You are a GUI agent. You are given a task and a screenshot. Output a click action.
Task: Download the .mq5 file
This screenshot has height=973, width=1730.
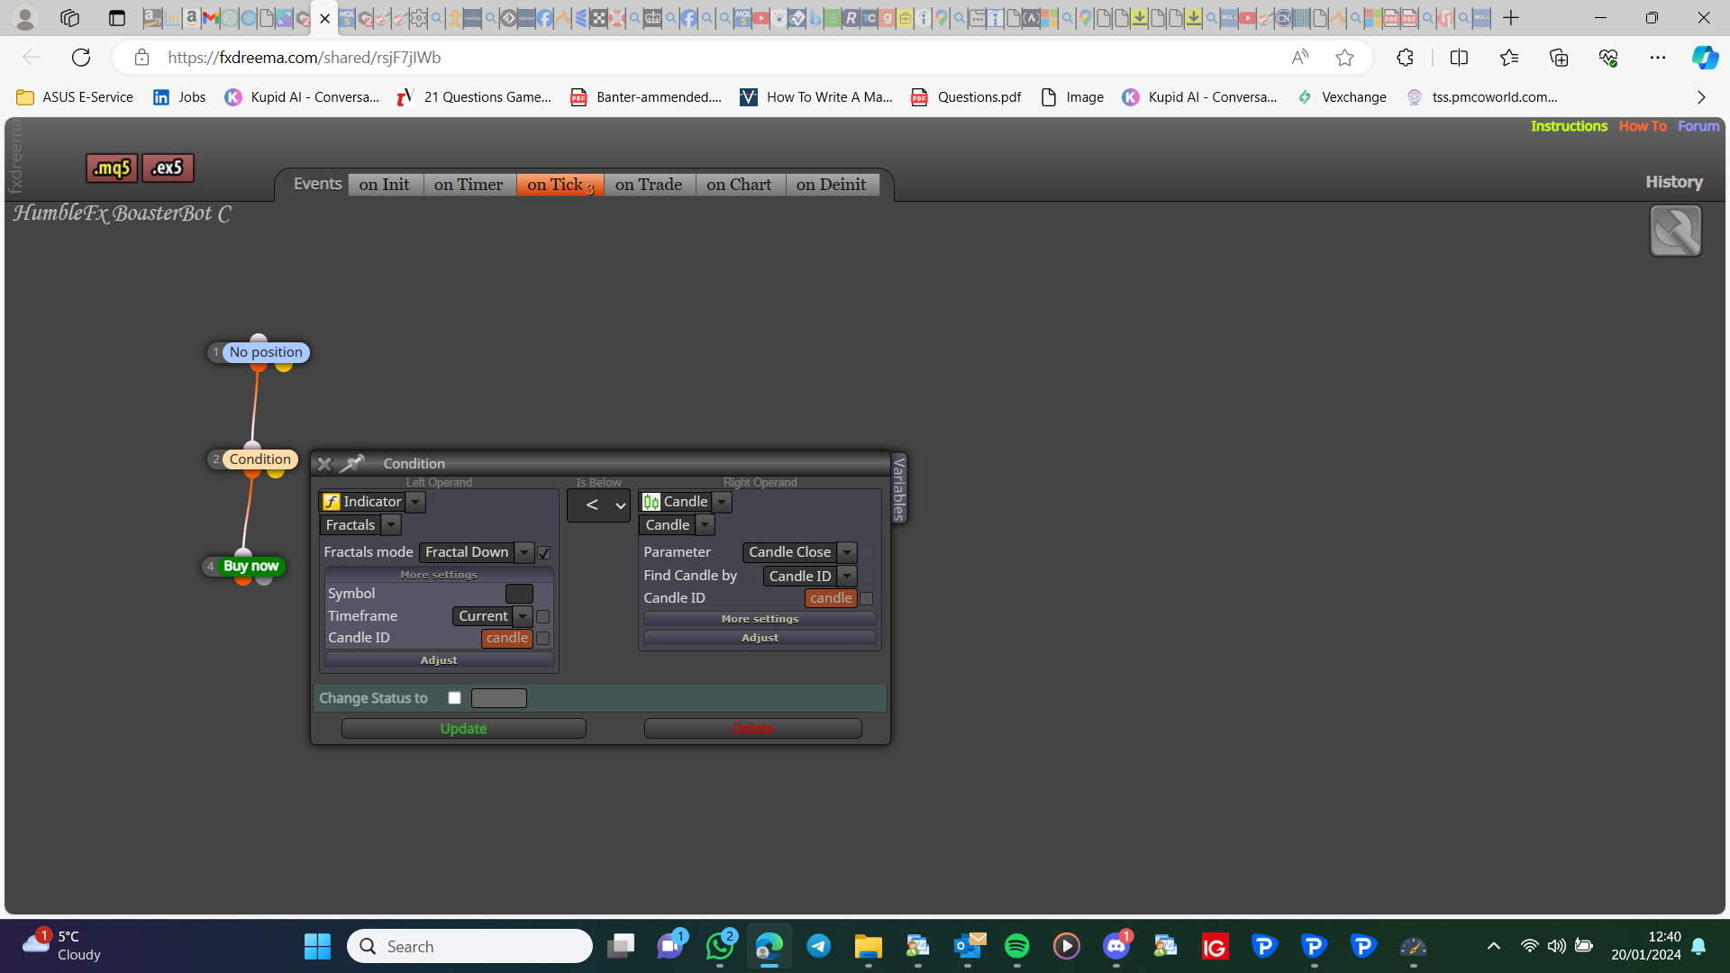113,168
